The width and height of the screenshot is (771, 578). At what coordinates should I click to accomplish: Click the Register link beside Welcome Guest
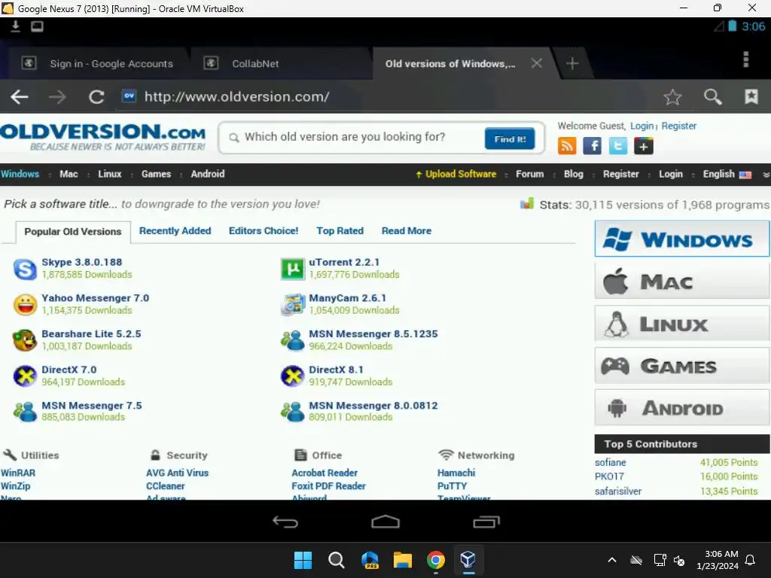coord(678,126)
